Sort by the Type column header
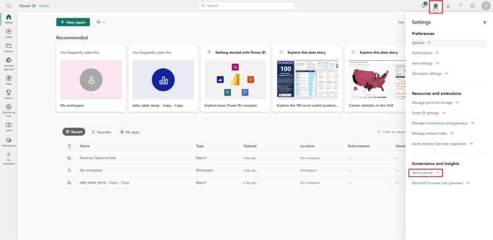 [200, 146]
